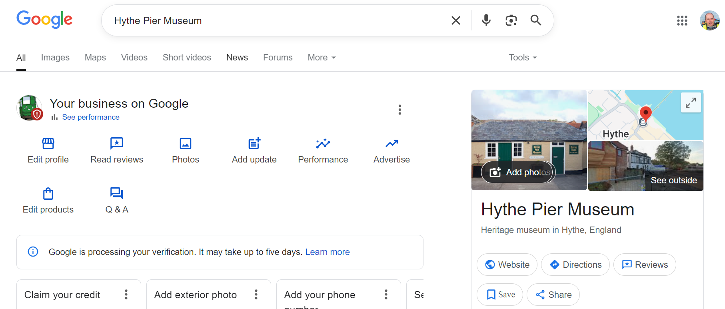Switch to the Images tab
Viewport: 725px width, 309px height.
pyautogui.click(x=55, y=58)
